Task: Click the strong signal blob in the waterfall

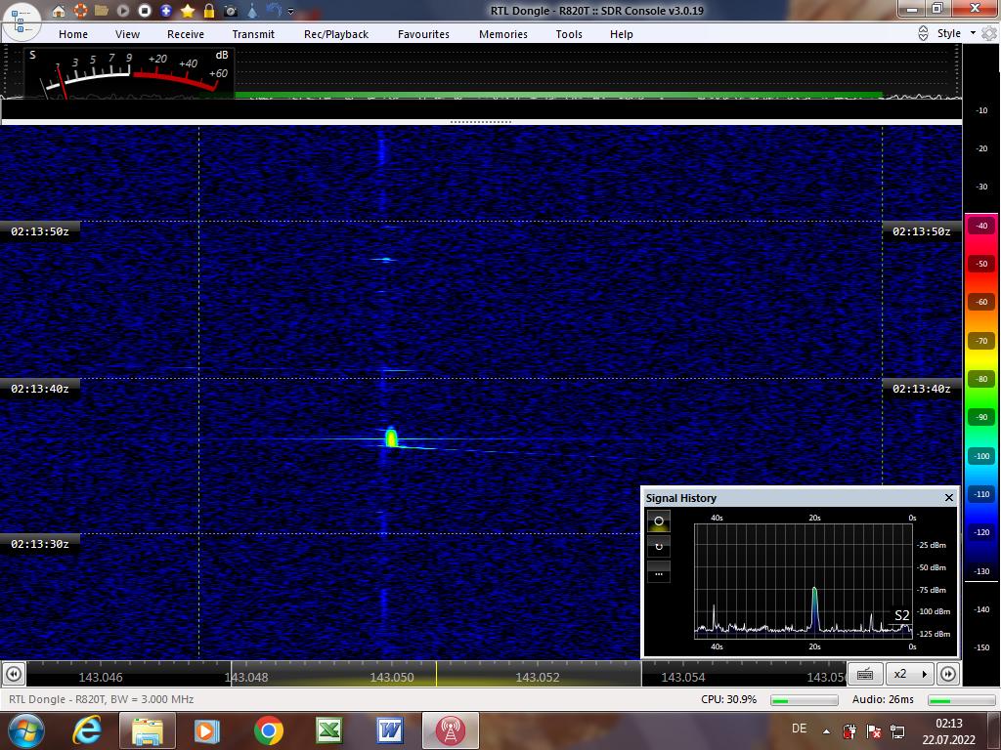Action: click(391, 437)
